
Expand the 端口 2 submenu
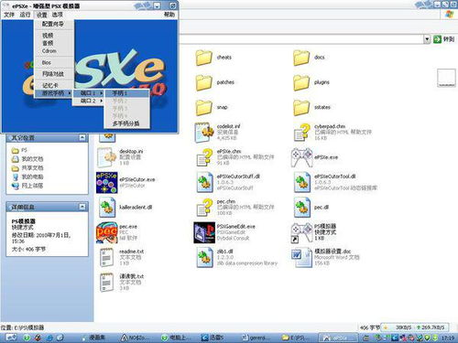pyautogui.click(x=88, y=101)
